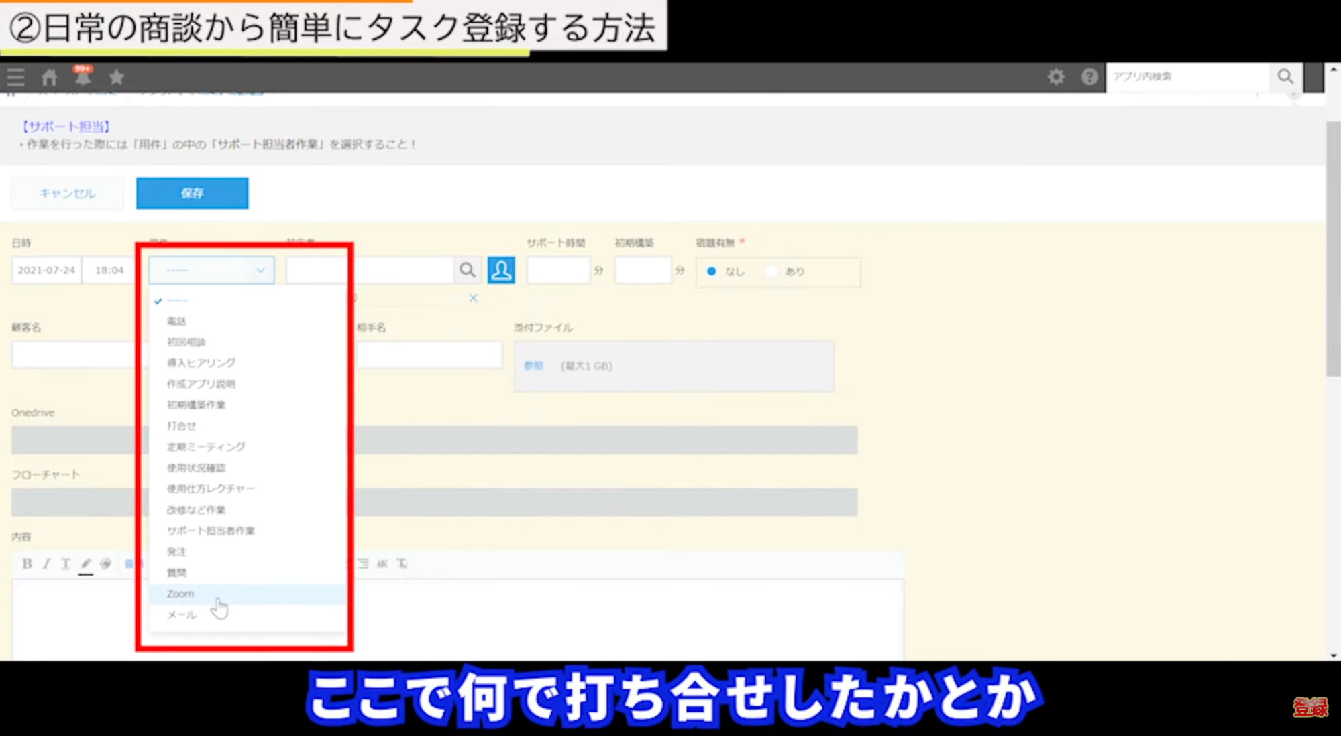Open the notifications bell icon
Viewport: 1341px width, 737px height.
coord(83,77)
